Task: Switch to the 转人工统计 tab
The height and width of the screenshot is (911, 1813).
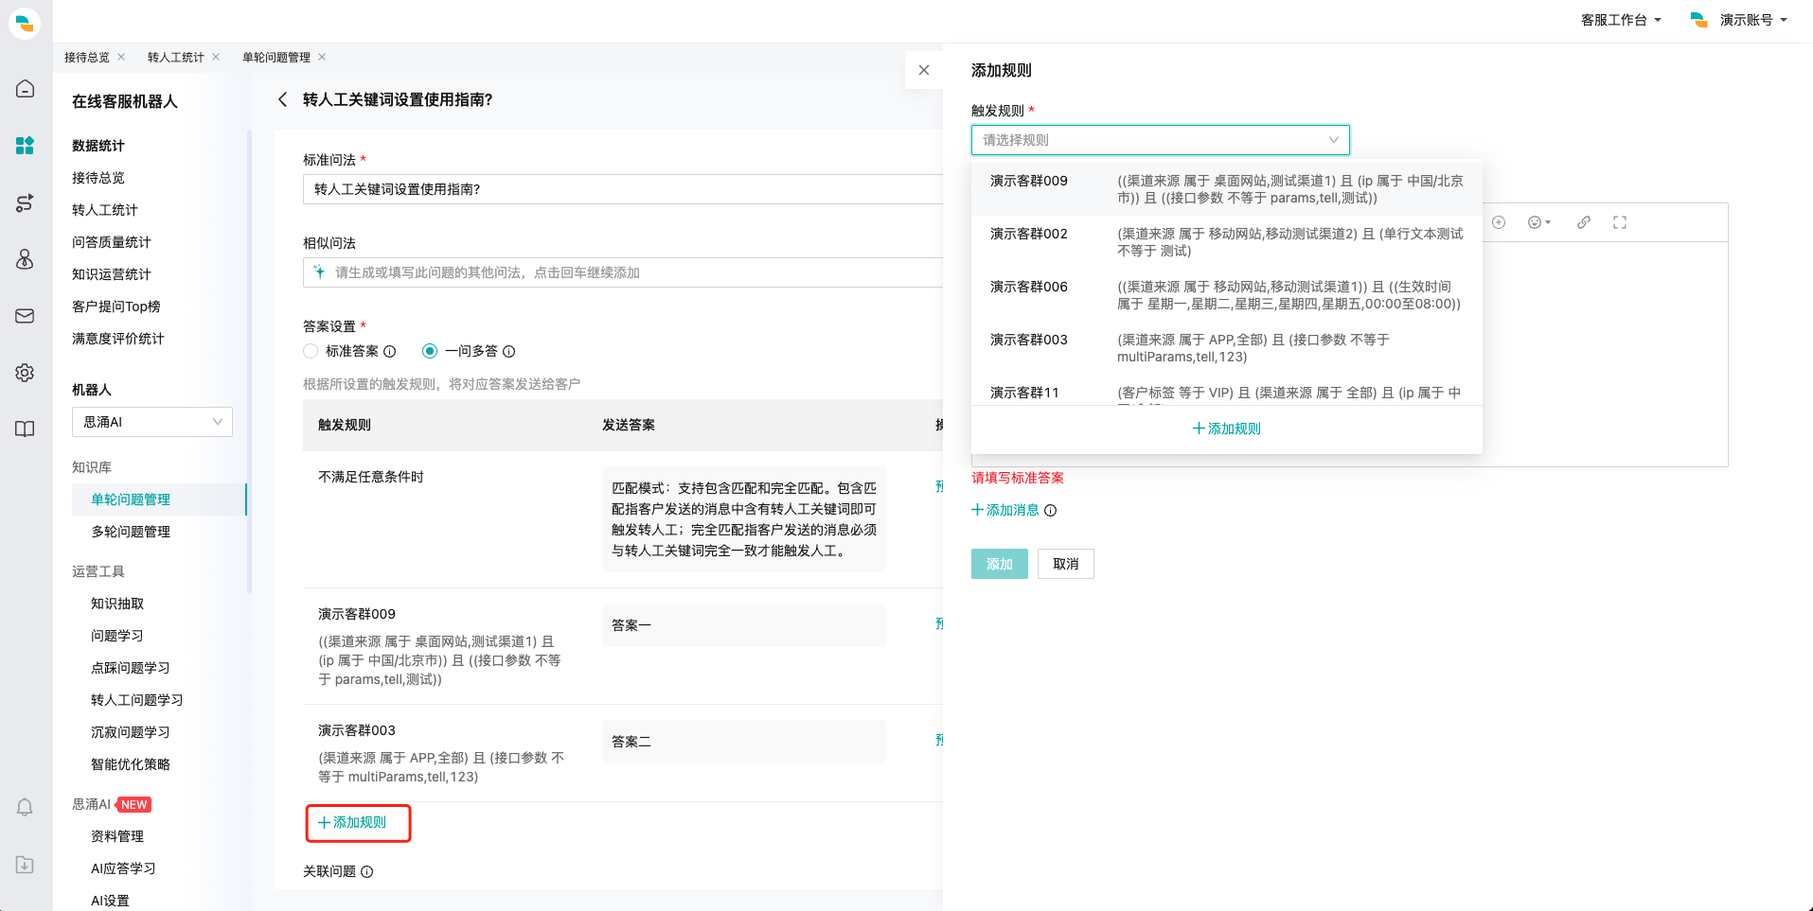Action: click(176, 57)
